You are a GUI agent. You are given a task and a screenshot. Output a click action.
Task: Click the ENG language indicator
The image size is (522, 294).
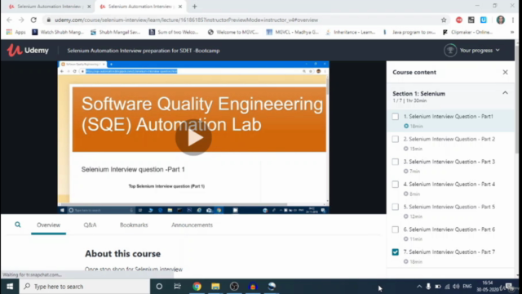click(467, 287)
